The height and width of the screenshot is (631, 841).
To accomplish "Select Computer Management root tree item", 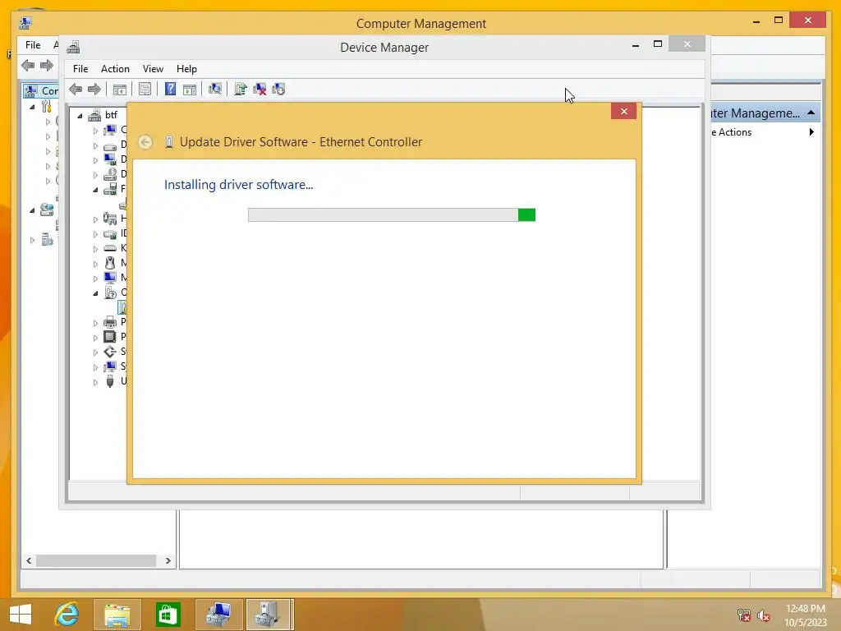I will pos(41,90).
